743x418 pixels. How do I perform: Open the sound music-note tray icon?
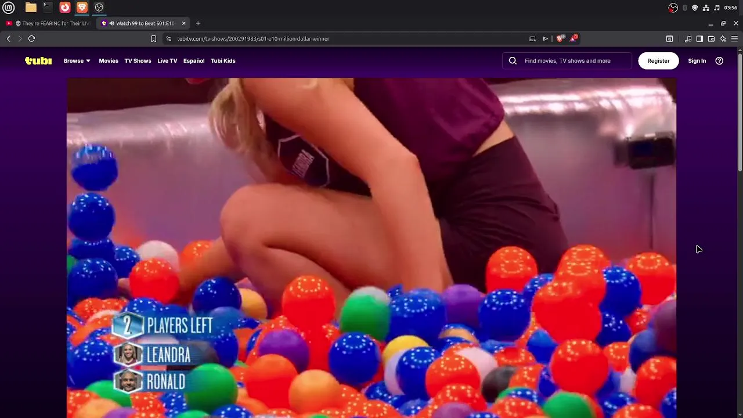pos(717,8)
